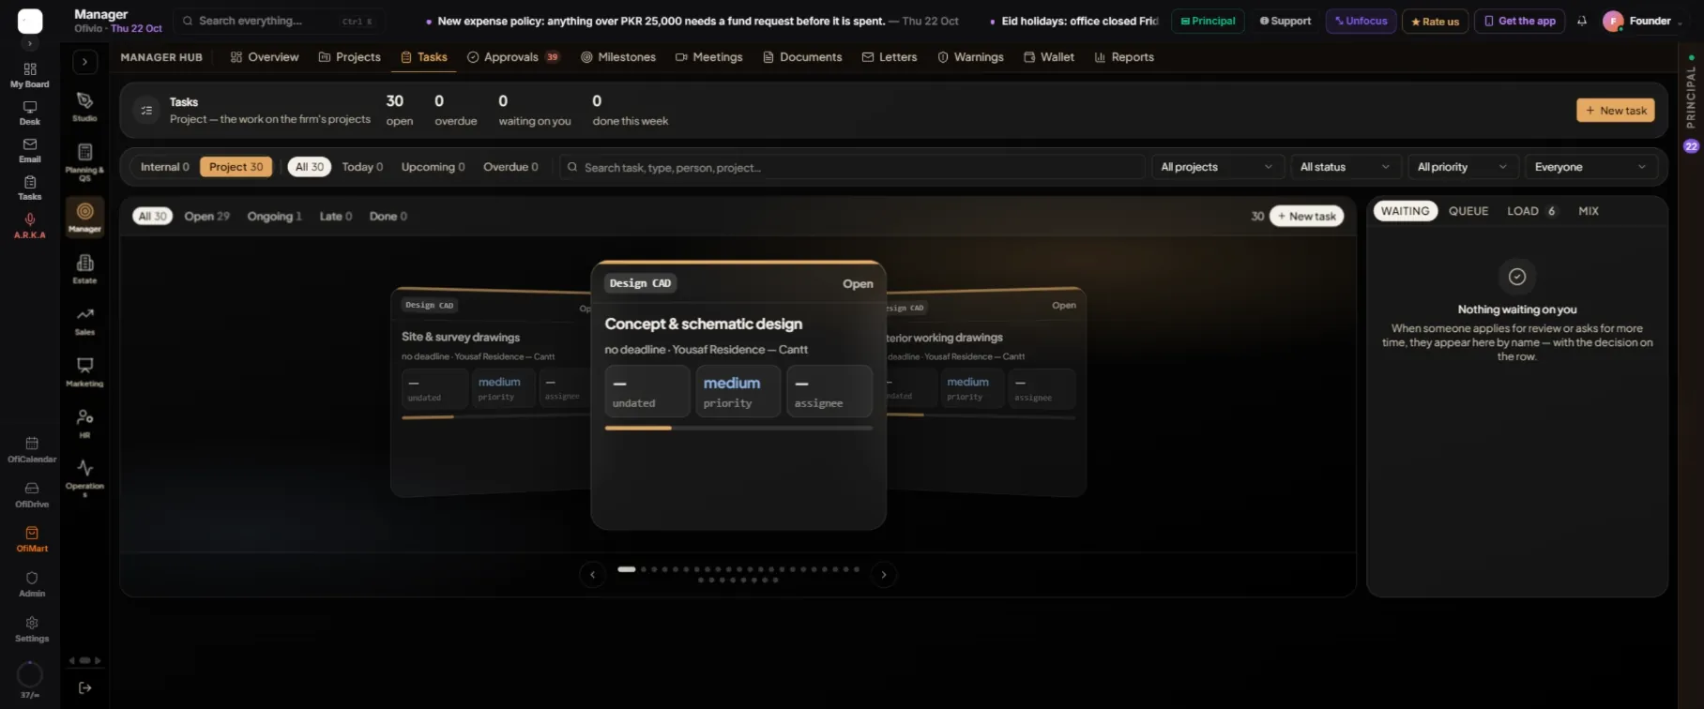
Task: Open the All status dropdown
Action: 1345,167
